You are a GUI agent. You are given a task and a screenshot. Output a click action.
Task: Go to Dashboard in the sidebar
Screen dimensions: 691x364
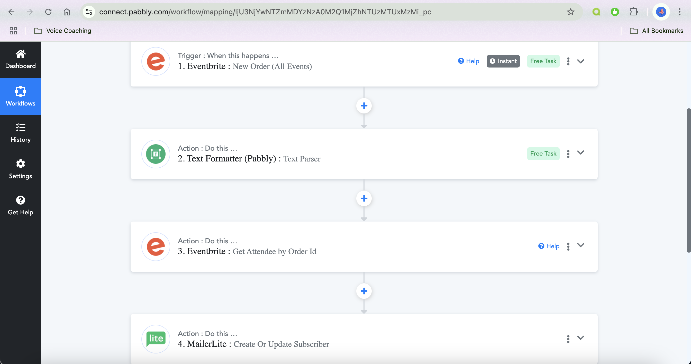pos(20,60)
